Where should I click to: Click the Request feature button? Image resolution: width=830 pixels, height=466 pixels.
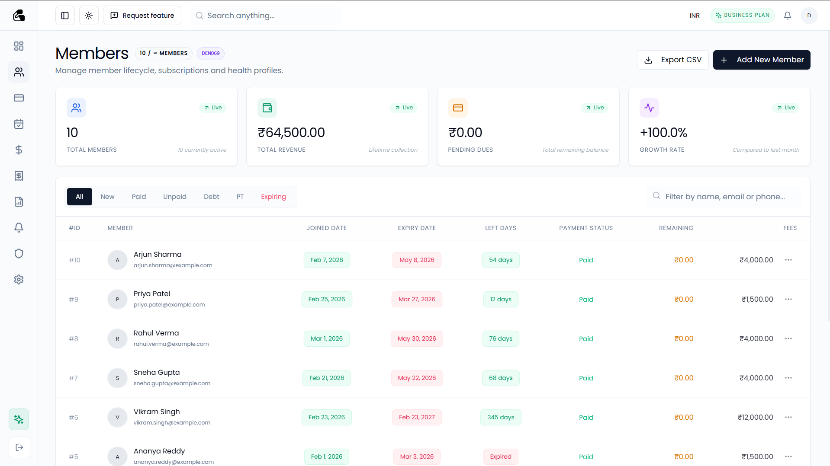pyautogui.click(x=142, y=16)
